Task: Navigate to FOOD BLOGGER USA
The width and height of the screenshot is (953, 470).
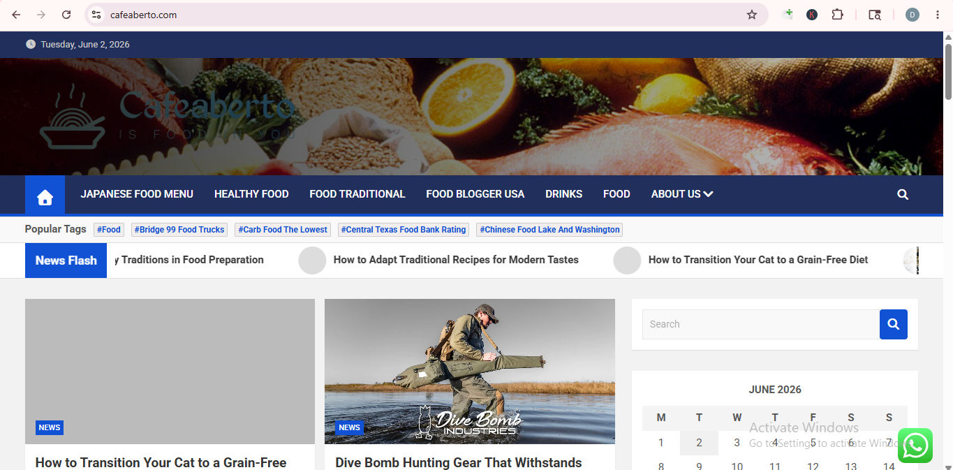Action: [x=475, y=194]
